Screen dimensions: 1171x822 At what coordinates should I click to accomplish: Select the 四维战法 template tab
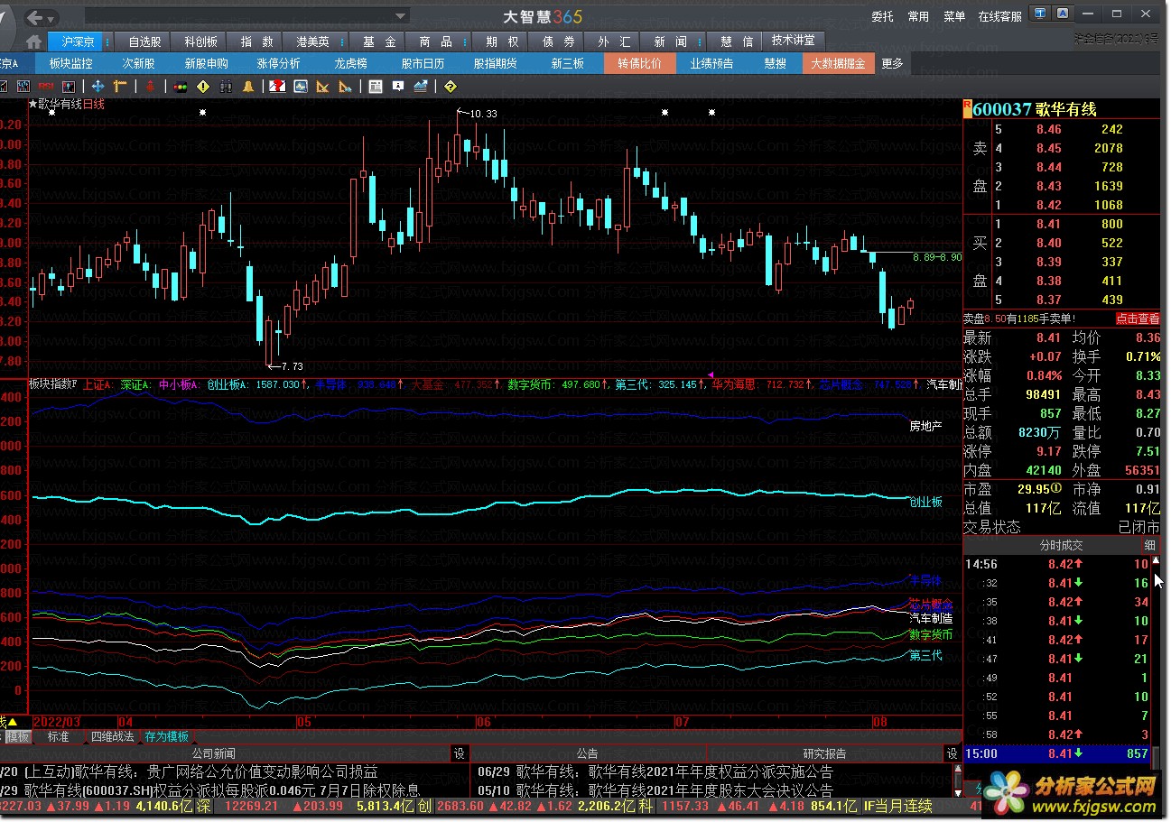(x=112, y=736)
